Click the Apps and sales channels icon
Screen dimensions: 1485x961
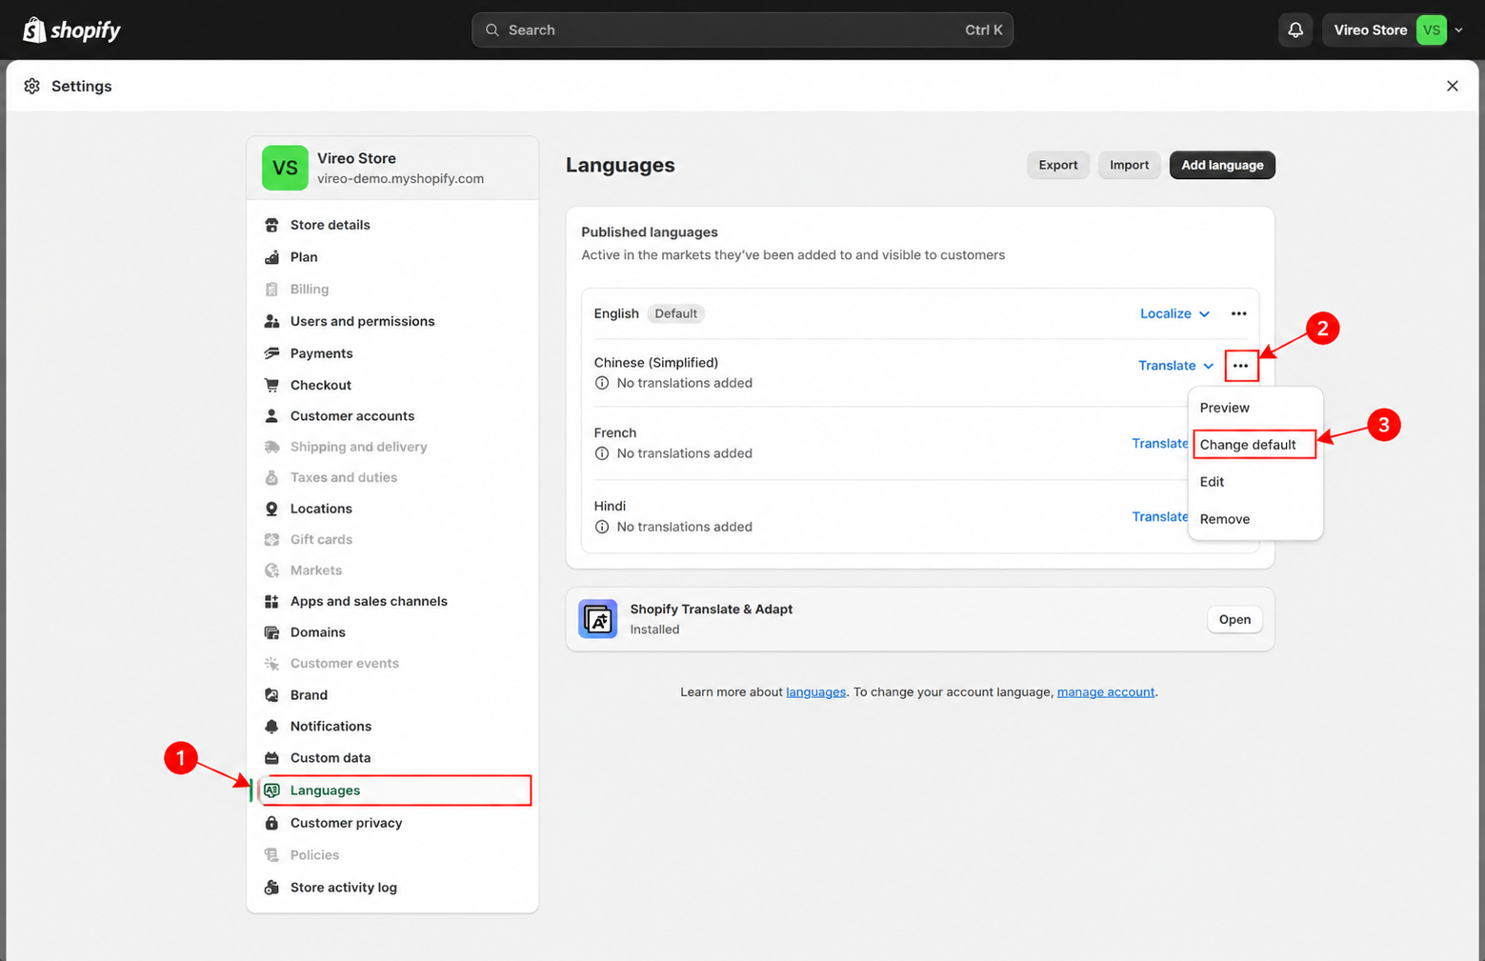tap(271, 601)
